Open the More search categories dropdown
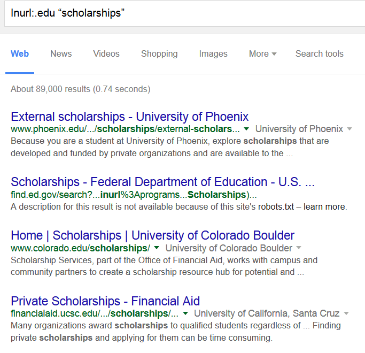 pyautogui.click(x=262, y=54)
